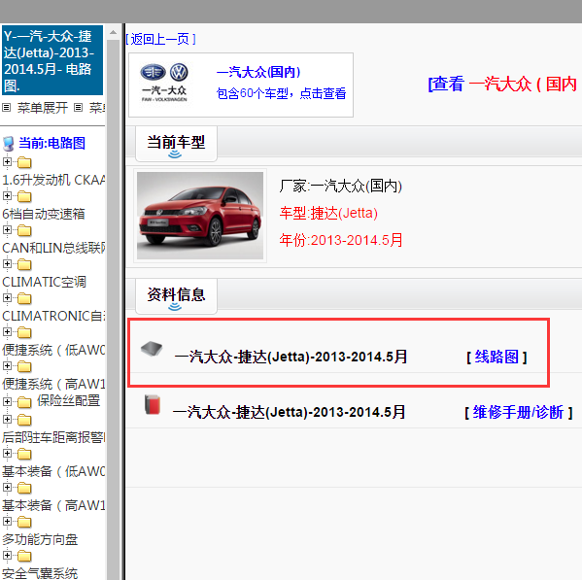Open the 维修手册/诊断 link

(518, 412)
